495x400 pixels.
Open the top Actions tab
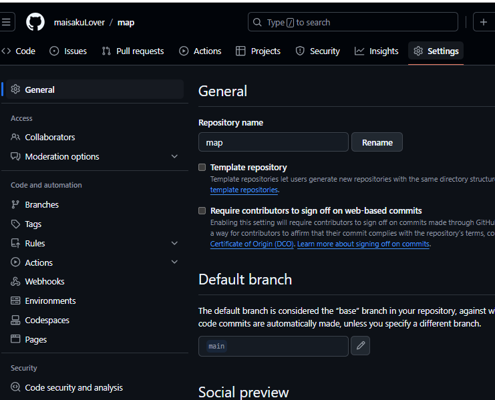200,51
